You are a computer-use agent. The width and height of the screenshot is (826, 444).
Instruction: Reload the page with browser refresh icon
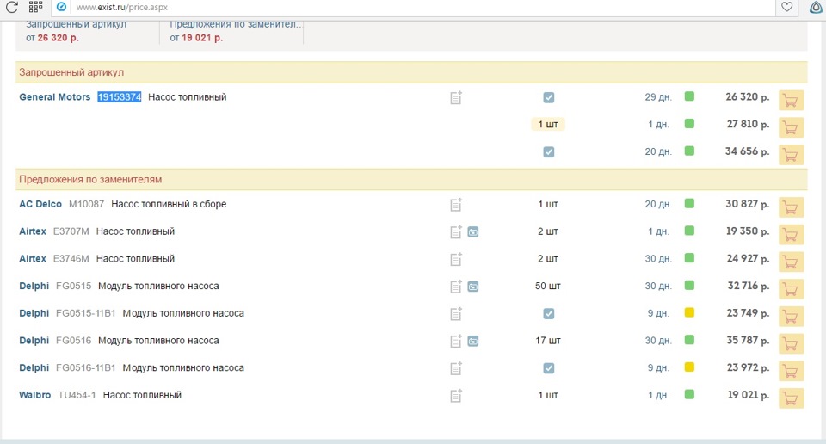pyautogui.click(x=11, y=7)
